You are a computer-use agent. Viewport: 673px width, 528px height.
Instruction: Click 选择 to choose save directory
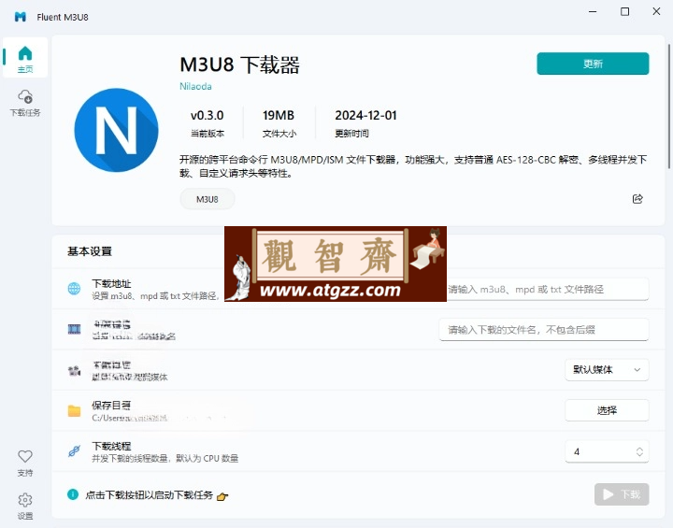(607, 410)
